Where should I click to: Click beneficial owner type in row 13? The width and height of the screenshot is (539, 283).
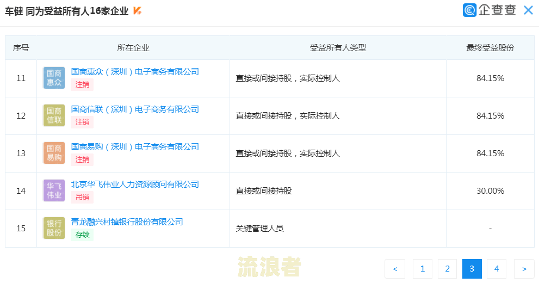tap(288, 153)
